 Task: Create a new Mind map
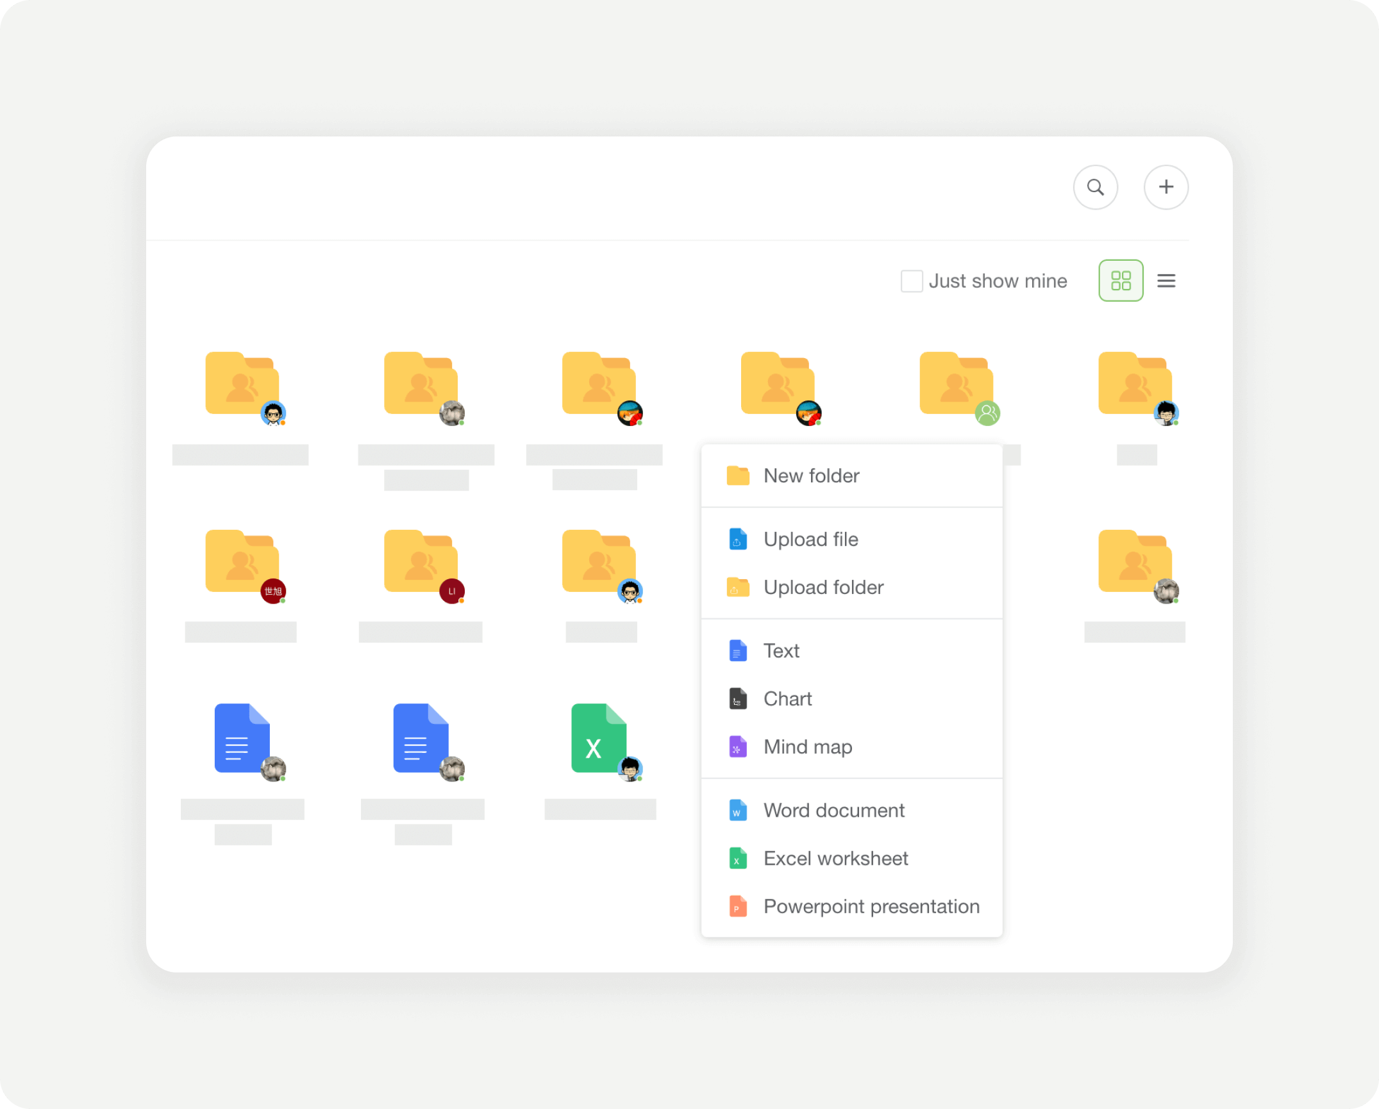pyautogui.click(x=808, y=746)
